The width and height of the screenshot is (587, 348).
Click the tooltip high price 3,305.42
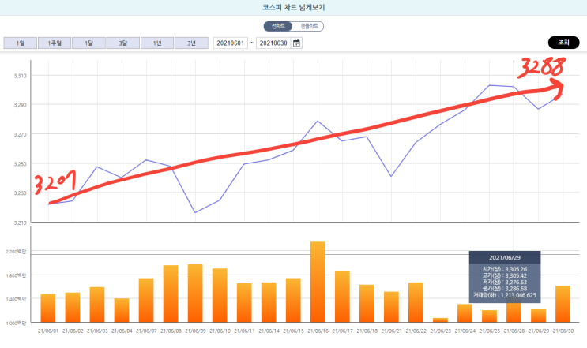tap(516, 276)
